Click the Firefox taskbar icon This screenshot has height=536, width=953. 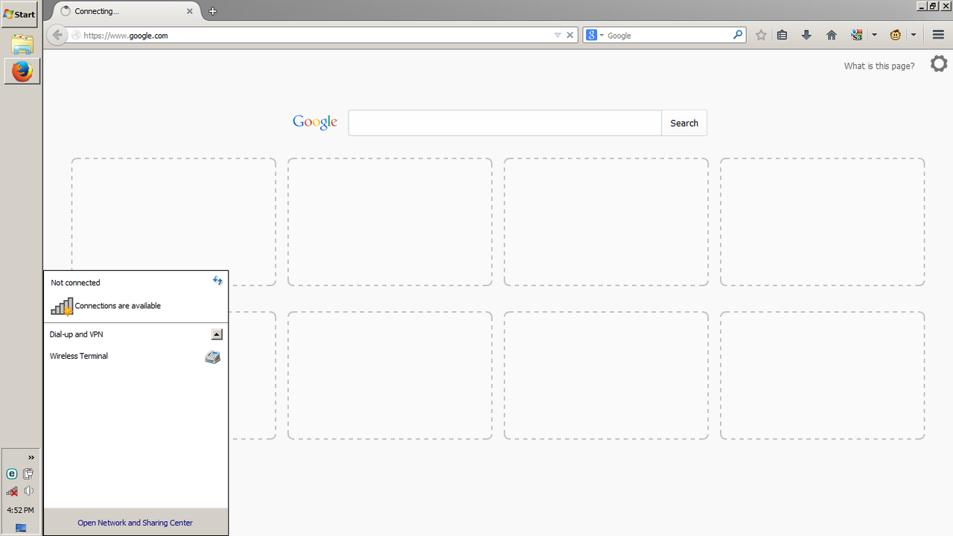click(x=22, y=71)
